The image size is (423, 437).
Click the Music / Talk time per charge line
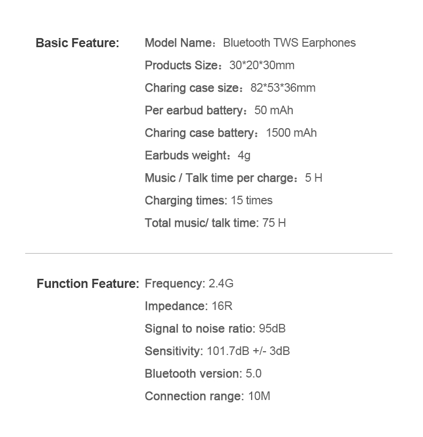click(233, 178)
